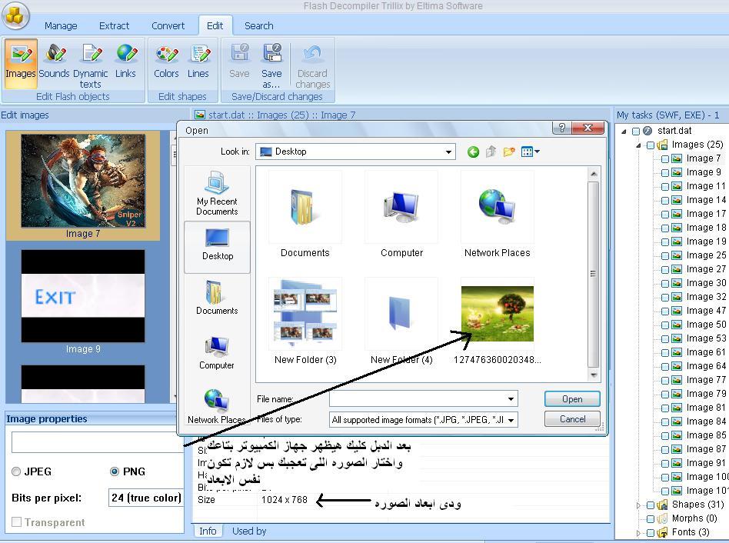Expand the Shapes (31) tree node
Viewport: 729px width, 543px height.
[x=639, y=505]
